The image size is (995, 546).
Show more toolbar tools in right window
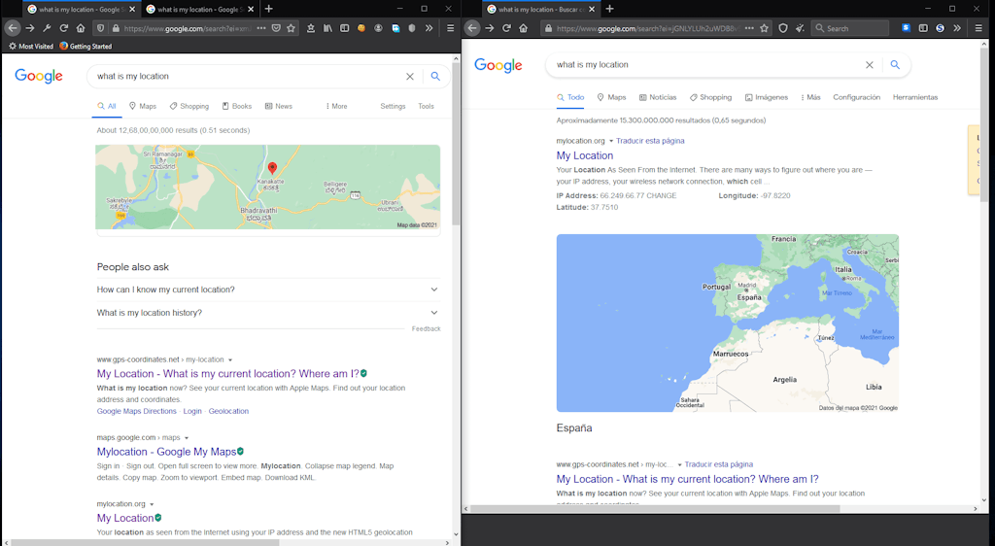[957, 28]
